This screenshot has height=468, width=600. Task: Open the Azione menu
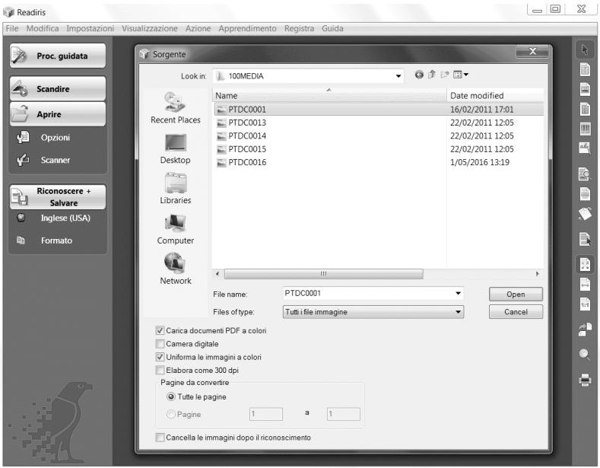198,28
